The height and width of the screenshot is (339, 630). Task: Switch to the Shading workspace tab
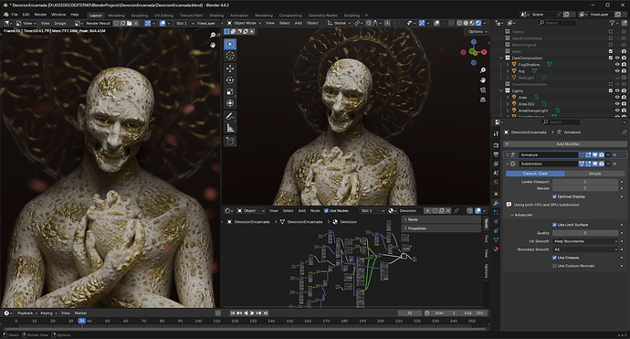[216, 16]
